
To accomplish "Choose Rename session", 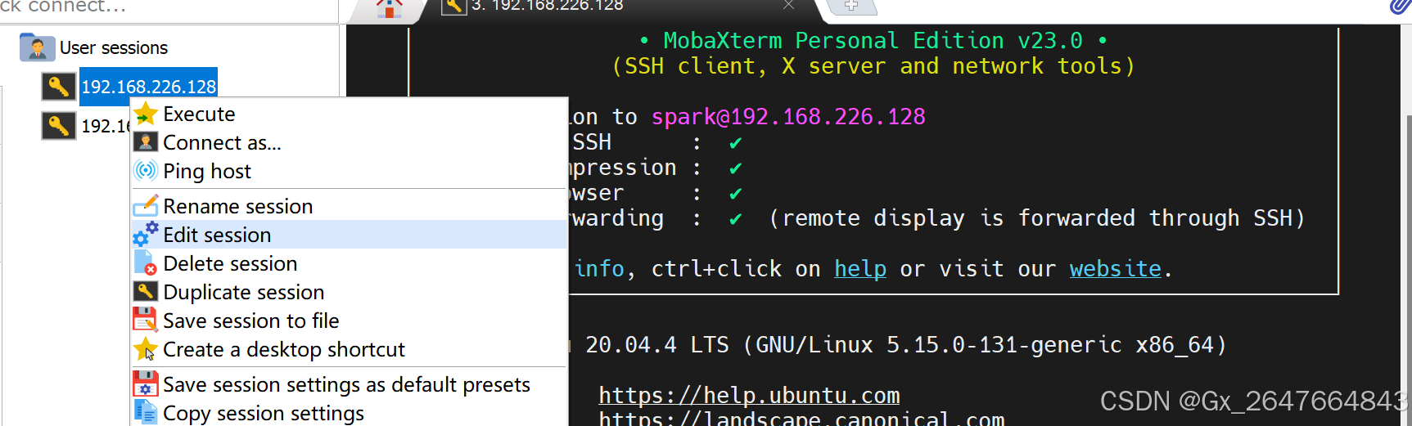I will coord(349,206).
